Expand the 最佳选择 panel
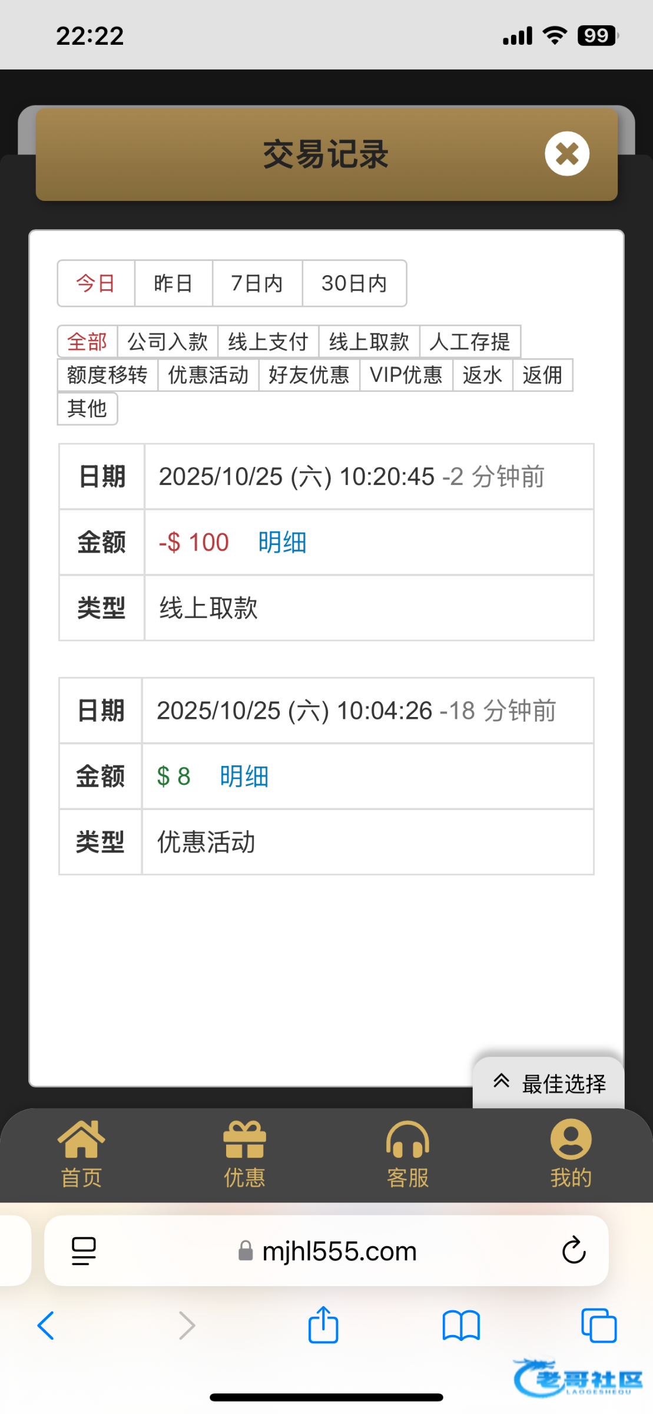 [549, 1083]
